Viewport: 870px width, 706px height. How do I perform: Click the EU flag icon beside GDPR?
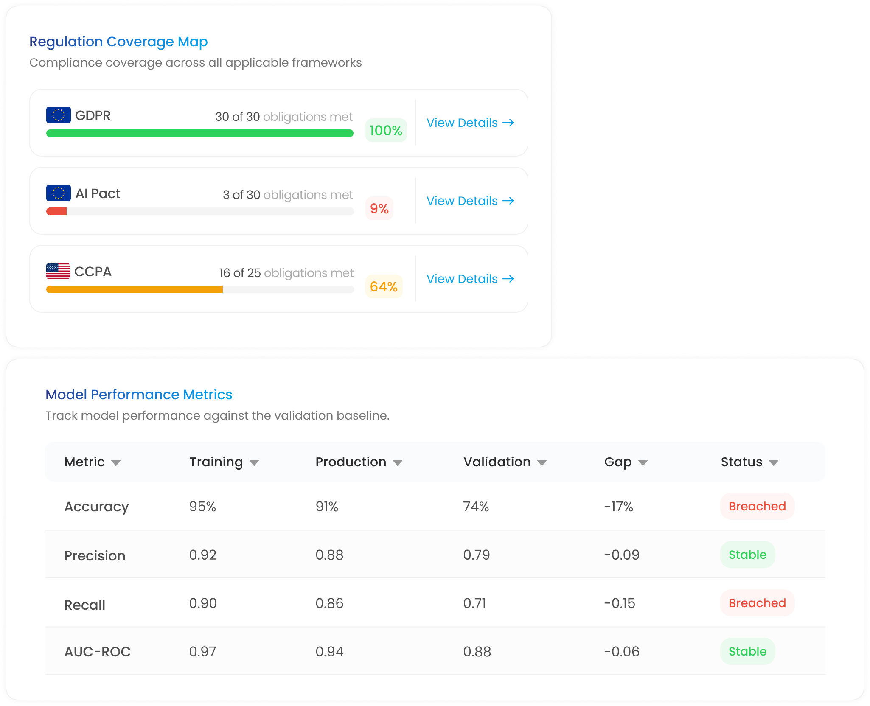(x=59, y=115)
